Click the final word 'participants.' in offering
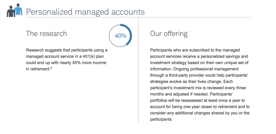The image size is (276, 134). click(161, 119)
